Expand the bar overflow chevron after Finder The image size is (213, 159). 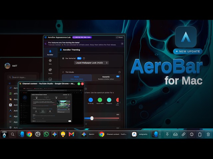[x=160, y=134]
